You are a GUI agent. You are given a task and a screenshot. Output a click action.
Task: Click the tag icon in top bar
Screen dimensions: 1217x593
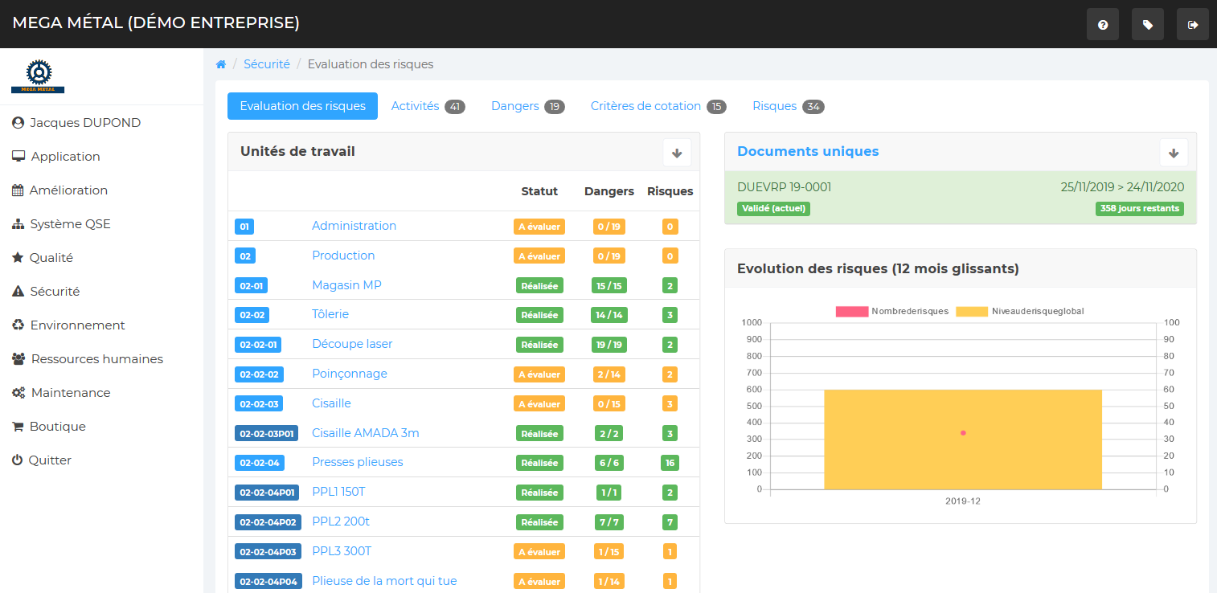tap(1147, 25)
